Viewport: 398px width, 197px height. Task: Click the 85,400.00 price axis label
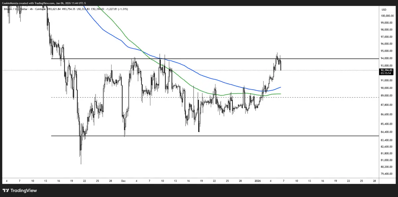pyautogui.click(x=387, y=124)
